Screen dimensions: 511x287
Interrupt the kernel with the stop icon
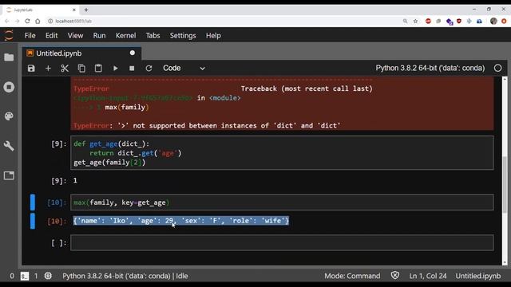click(132, 69)
